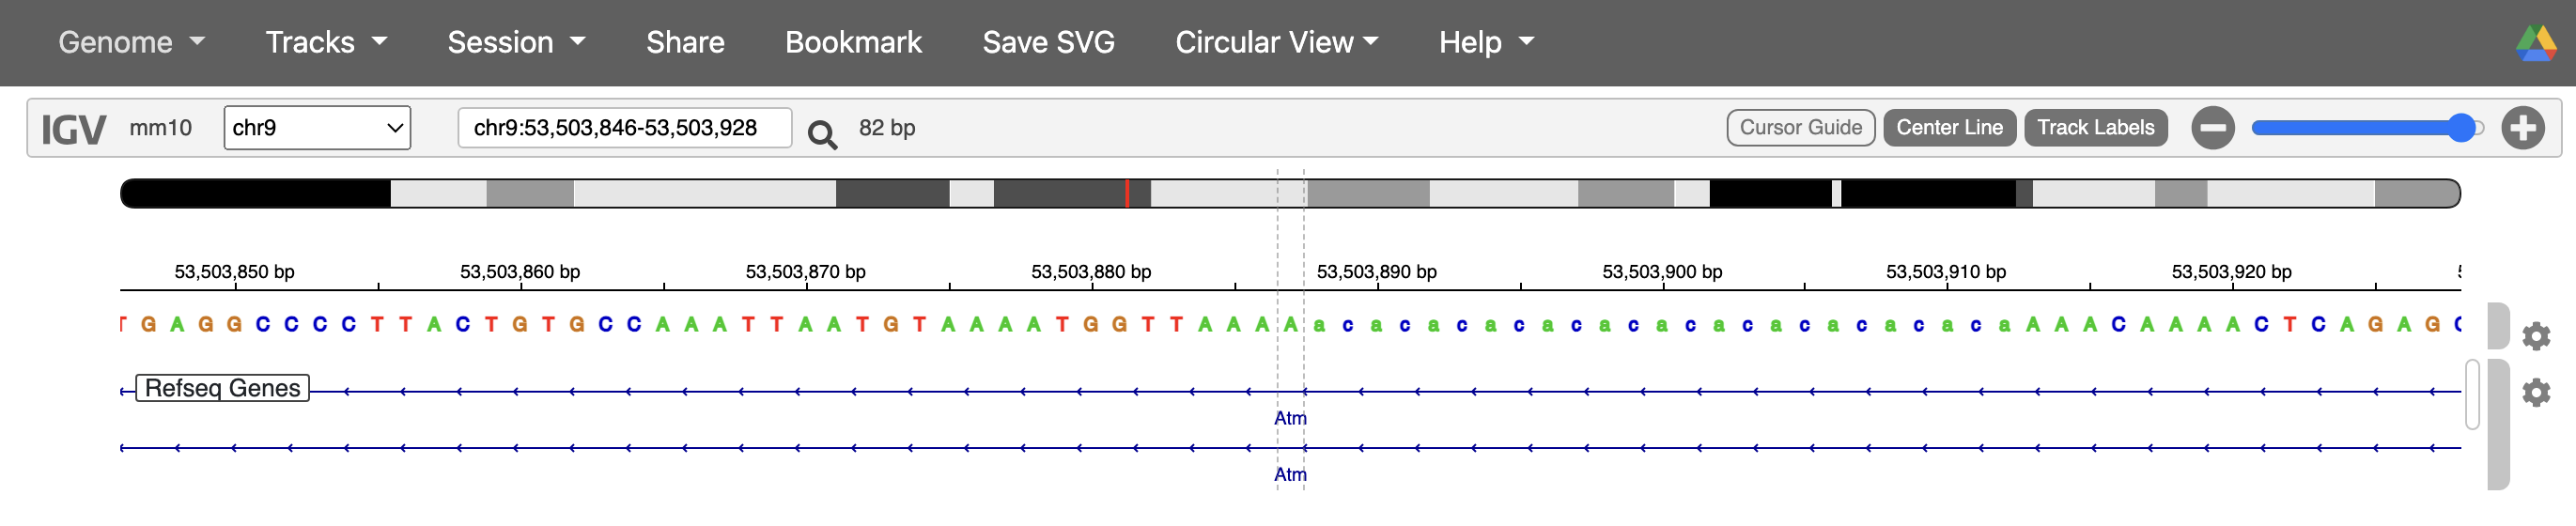
Task: Zoom out with the minus button
Action: [x=2212, y=128]
